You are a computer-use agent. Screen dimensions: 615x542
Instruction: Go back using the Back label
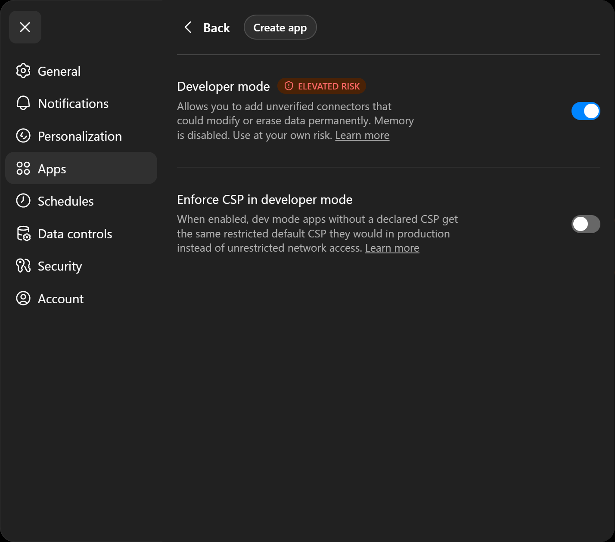coord(217,28)
